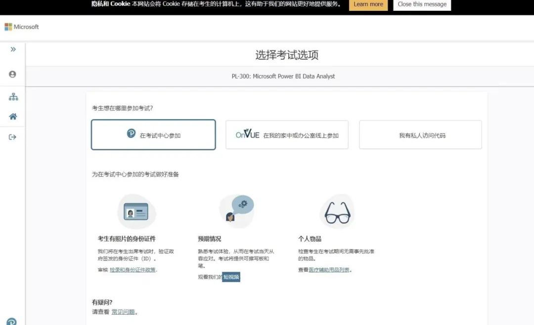The height and width of the screenshot is (325, 534).
Task: Click 为在考试中心参加的考试做好准备 text
Action: click(x=135, y=174)
